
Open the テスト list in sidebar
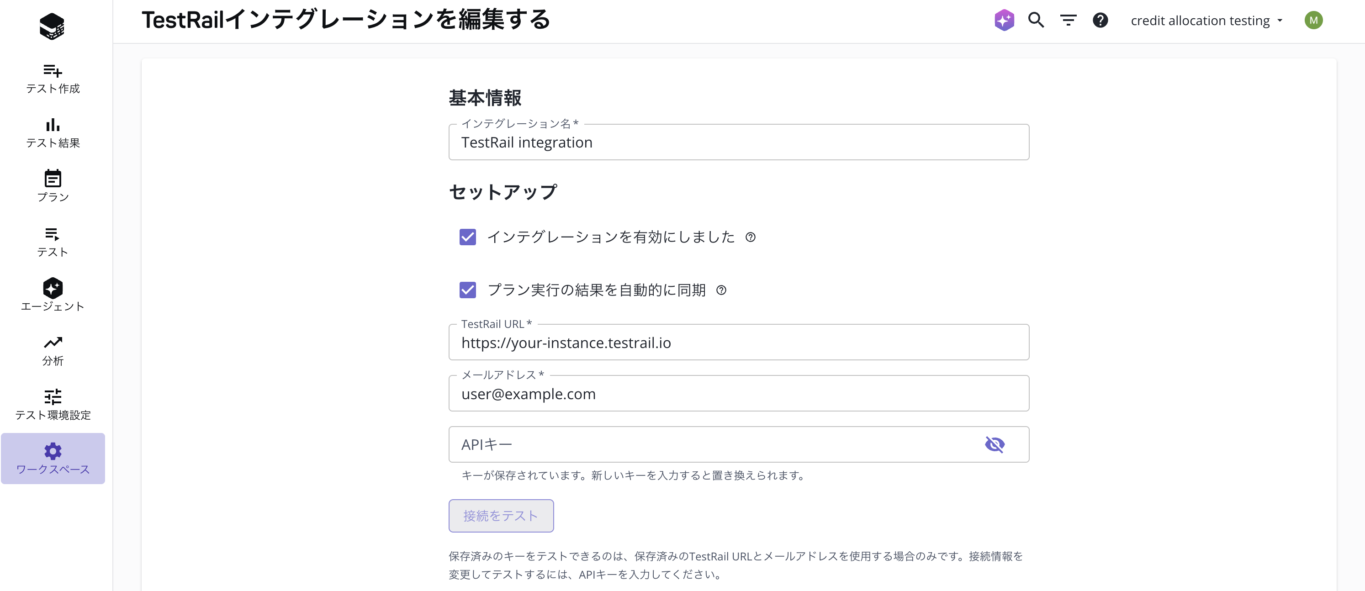(x=53, y=243)
